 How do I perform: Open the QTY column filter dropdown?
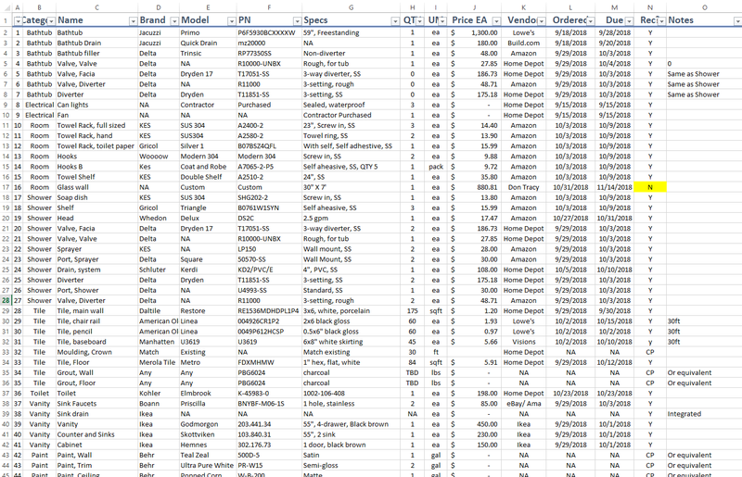[x=420, y=20]
